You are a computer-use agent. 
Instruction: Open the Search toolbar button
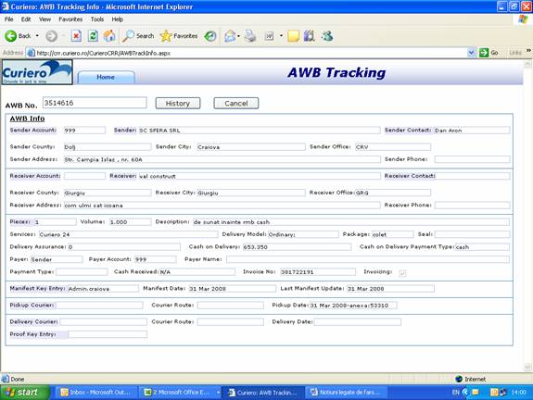(138, 36)
